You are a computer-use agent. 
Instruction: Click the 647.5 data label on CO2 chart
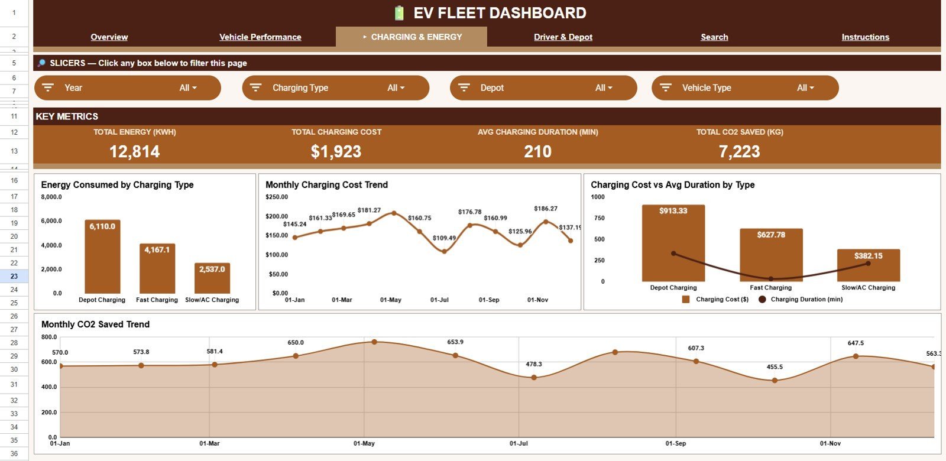coord(856,343)
